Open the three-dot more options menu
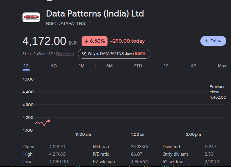Screen dimensions: 231x167 [90, 23]
